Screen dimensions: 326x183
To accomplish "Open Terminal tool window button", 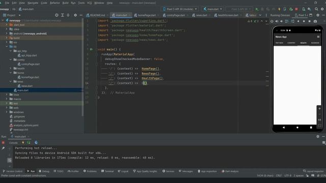I will pyautogui.click(x=107, y=171).
